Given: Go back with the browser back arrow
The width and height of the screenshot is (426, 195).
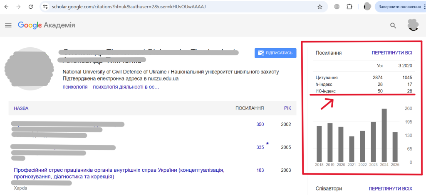Looking at the screenshot, I should pos(6,7).
